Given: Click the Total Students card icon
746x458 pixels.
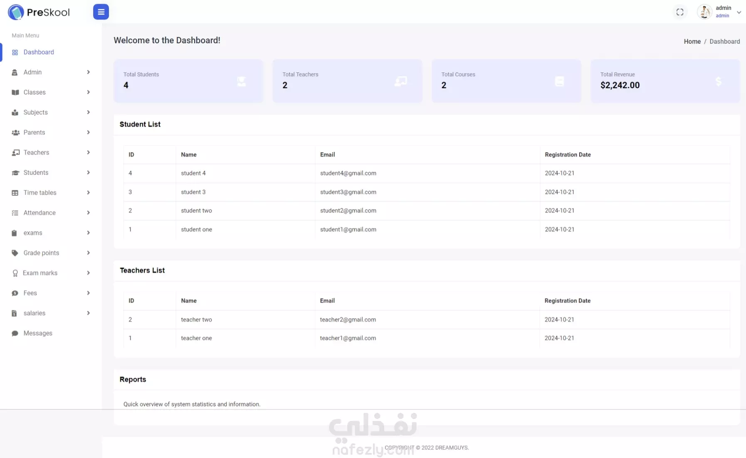Looking at the screenshot, I should (x=241, y=82).
